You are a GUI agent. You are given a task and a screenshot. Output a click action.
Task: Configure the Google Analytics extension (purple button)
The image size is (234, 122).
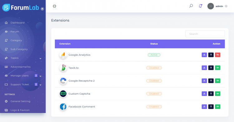coord(204,55)
